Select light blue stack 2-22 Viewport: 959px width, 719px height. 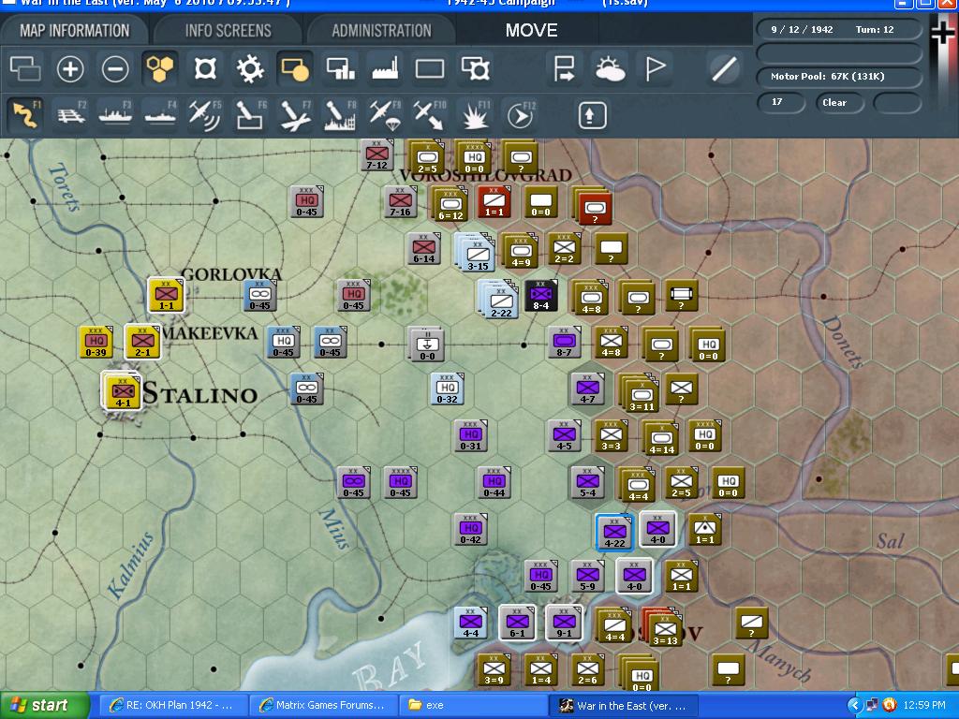500,301
